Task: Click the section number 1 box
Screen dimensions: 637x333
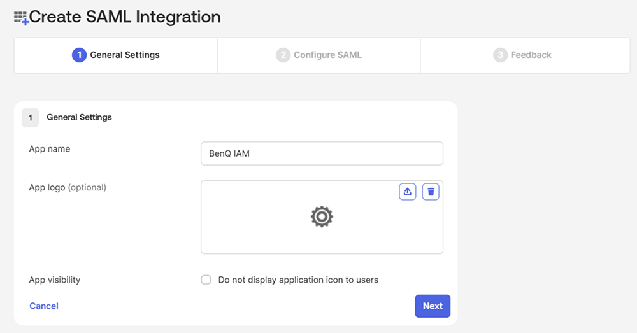Action: click(x=31, y=118)
